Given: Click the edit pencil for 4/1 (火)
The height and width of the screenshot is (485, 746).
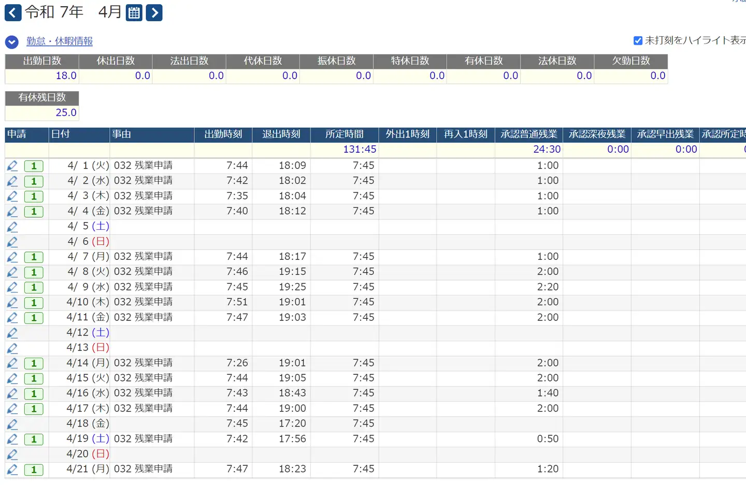Looking at the screenshot, I should tap(12, 166).
